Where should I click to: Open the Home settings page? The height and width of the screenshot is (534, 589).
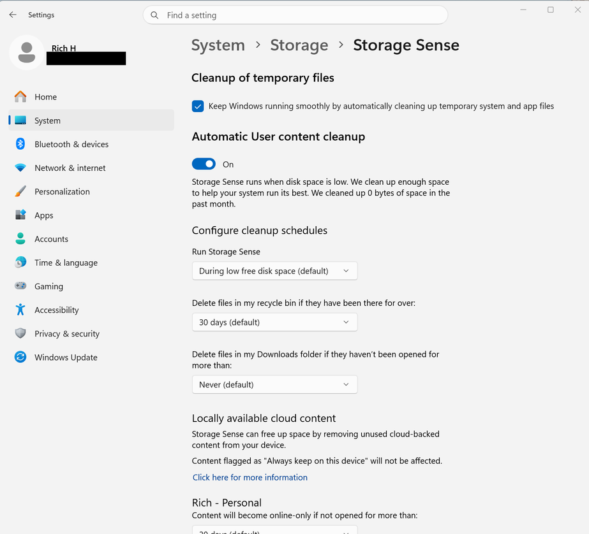pyautogui.click(x=91, y=97)
